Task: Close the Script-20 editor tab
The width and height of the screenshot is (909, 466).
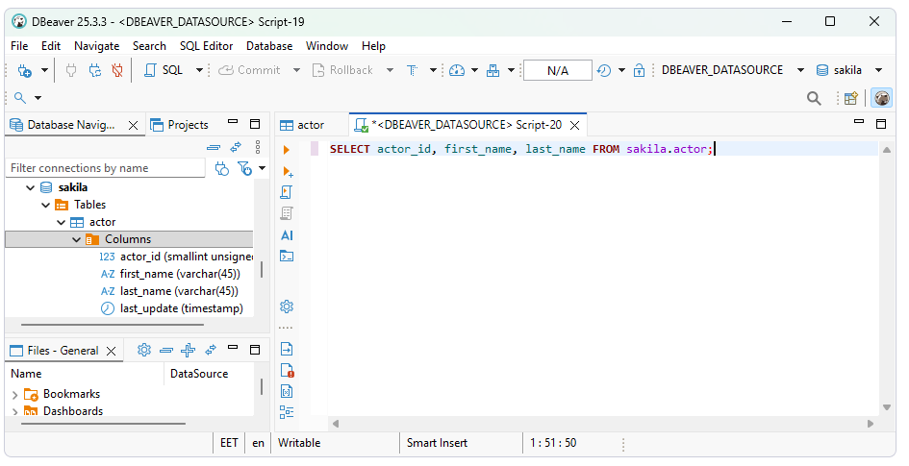Action: tap(574, 126)
